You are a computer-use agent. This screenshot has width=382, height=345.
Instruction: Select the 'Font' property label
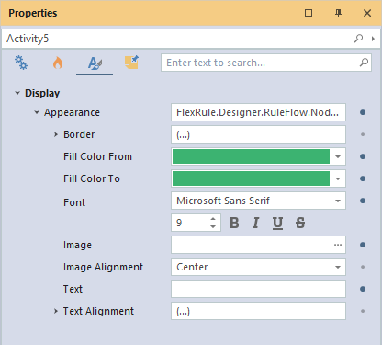pos(74,202)
